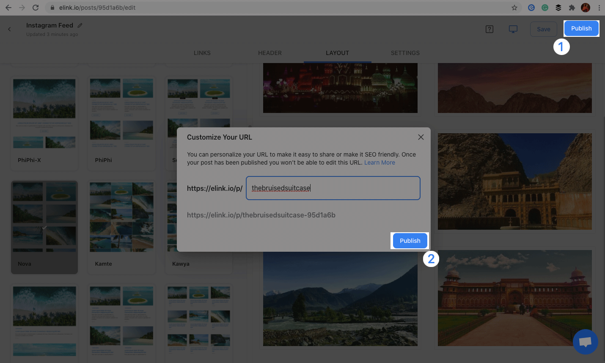Click the Instagram Feed title text
The width and height of the screenshot is (605, 363).
[49, 25]
